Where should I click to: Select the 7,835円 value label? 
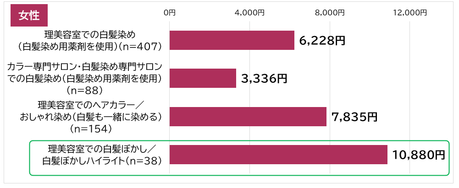tap(354, 117)
